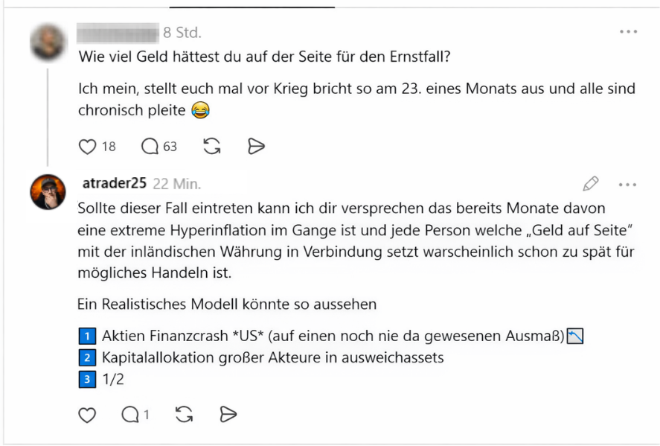Open the options menu on the top post
Image resolution: width=660 pixels, height=446 pixels.
click(629, 31)
